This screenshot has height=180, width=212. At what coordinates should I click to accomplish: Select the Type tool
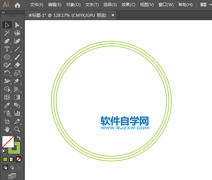click(7, 49)
